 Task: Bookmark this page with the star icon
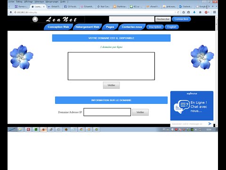184,12
